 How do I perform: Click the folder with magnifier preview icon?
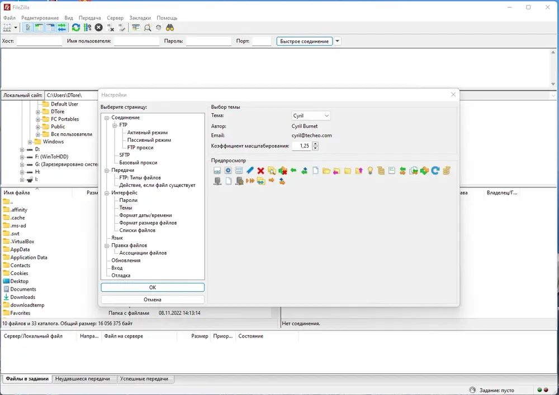(x=272, y=171)
